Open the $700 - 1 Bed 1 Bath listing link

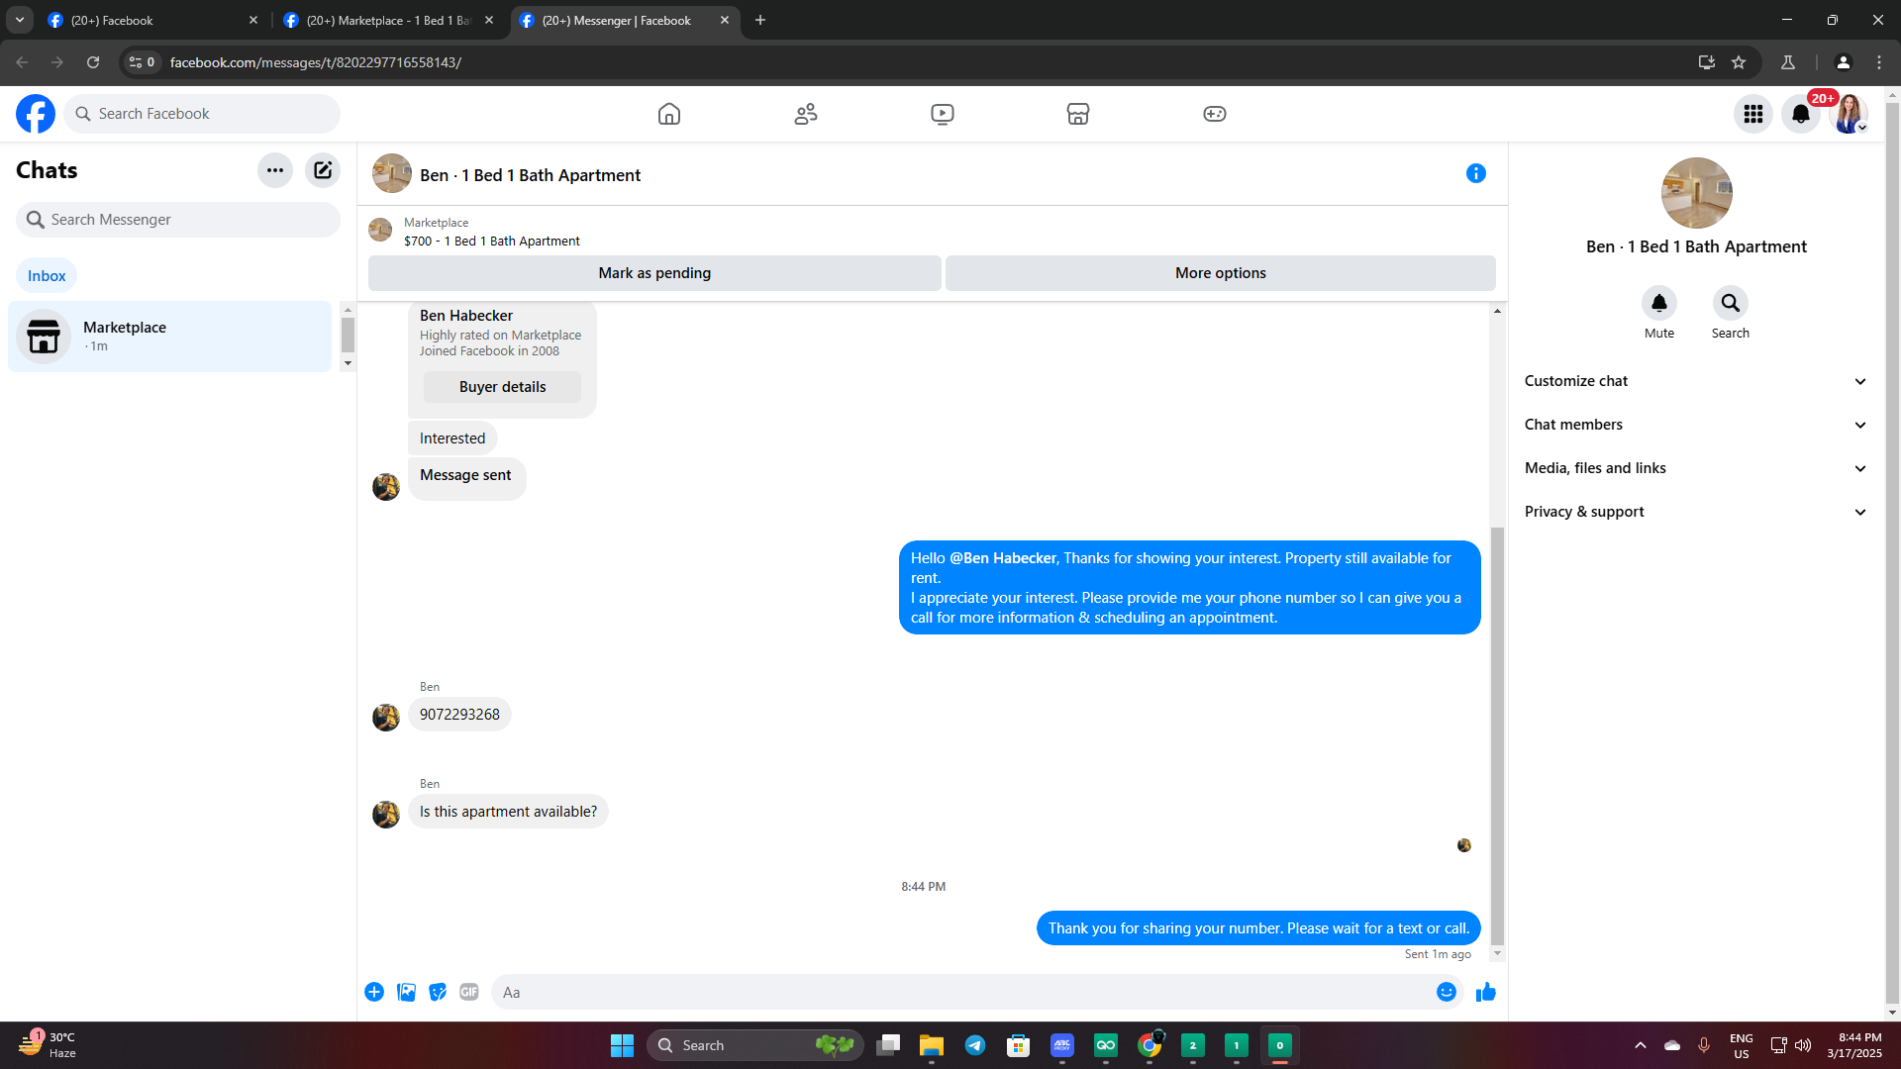(x=492, y=242)
